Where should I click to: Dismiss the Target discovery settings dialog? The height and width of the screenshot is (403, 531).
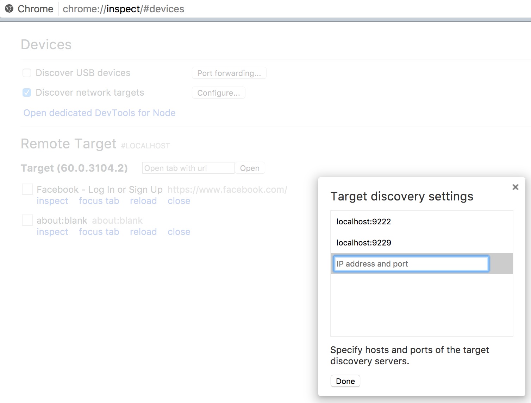515,187
